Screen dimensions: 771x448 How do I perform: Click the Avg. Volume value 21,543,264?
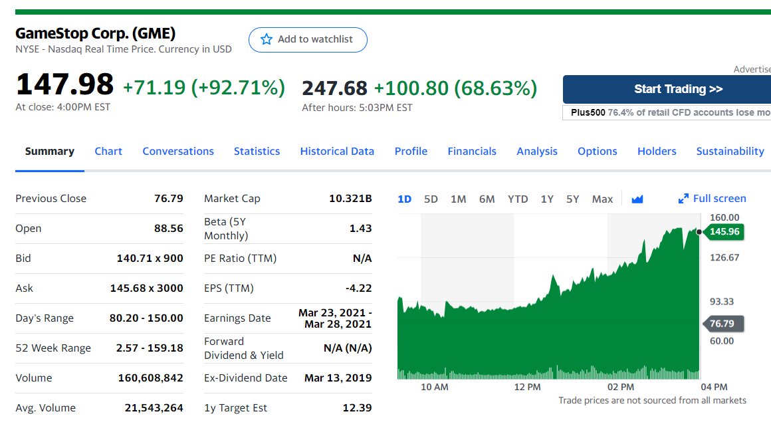pyautogui.click(x=154, y=408)
